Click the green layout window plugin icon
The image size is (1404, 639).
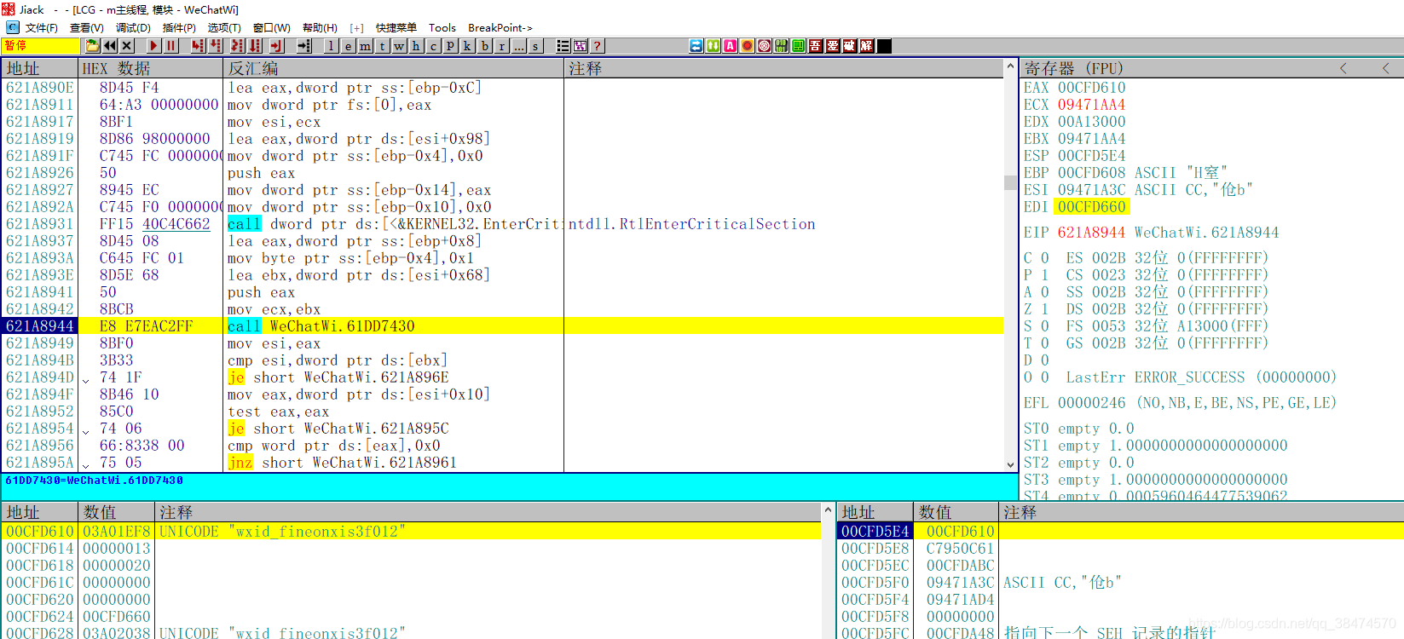(x=799, y=46)
